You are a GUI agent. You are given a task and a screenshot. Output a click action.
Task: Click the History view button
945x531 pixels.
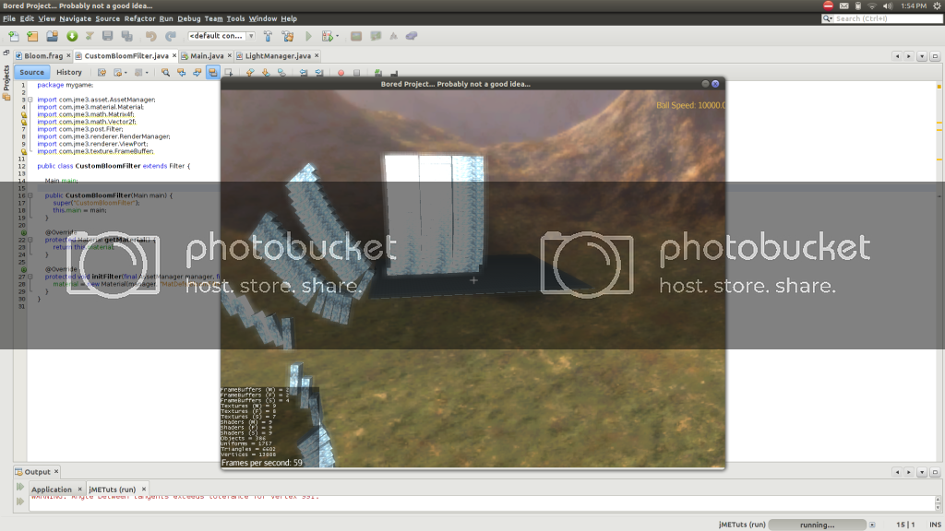pyautogui.click(x=68, y=72)
